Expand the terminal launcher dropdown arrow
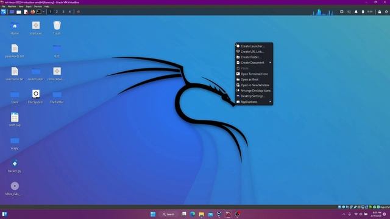 coord(43,12)
